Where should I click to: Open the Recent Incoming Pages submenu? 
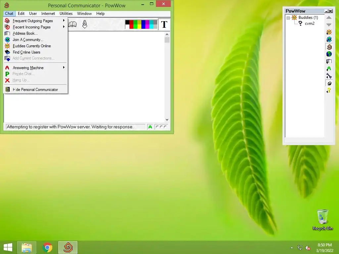point(36,27)
